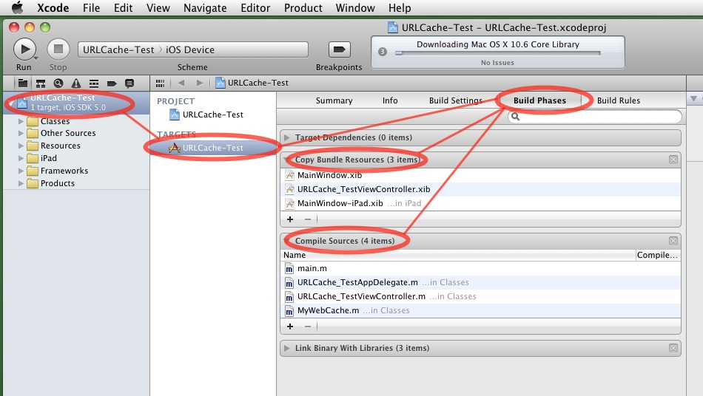Screen dimensions: 703x396
Task: Click the activity count badge 3
Action: (x=382, y=52)
